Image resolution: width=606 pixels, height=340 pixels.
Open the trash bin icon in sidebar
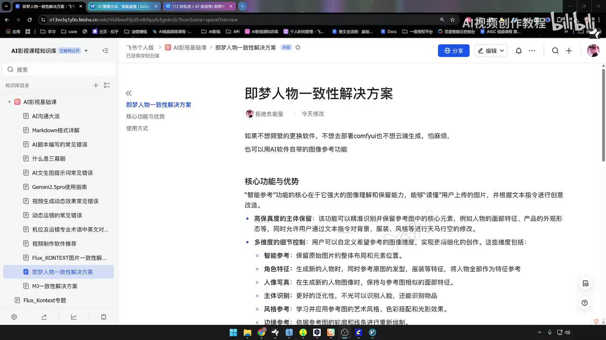104,317
